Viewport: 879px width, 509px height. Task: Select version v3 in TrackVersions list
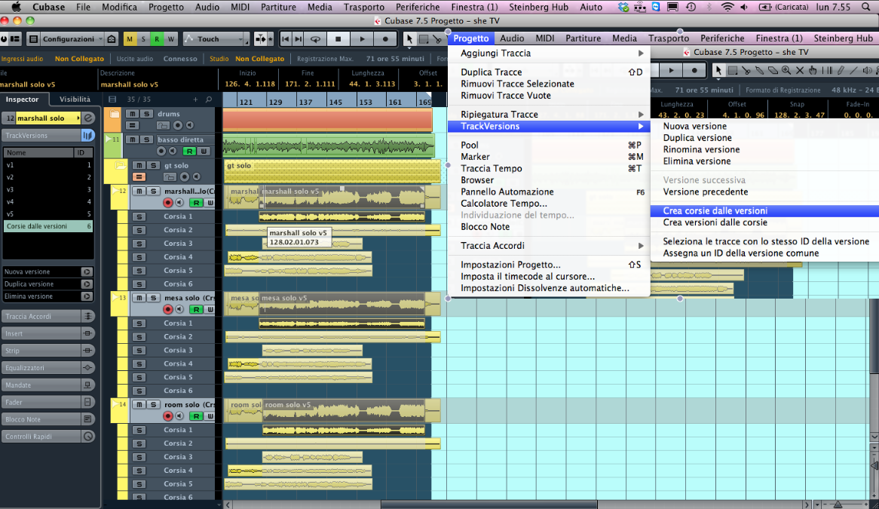[x=47, y=189]
